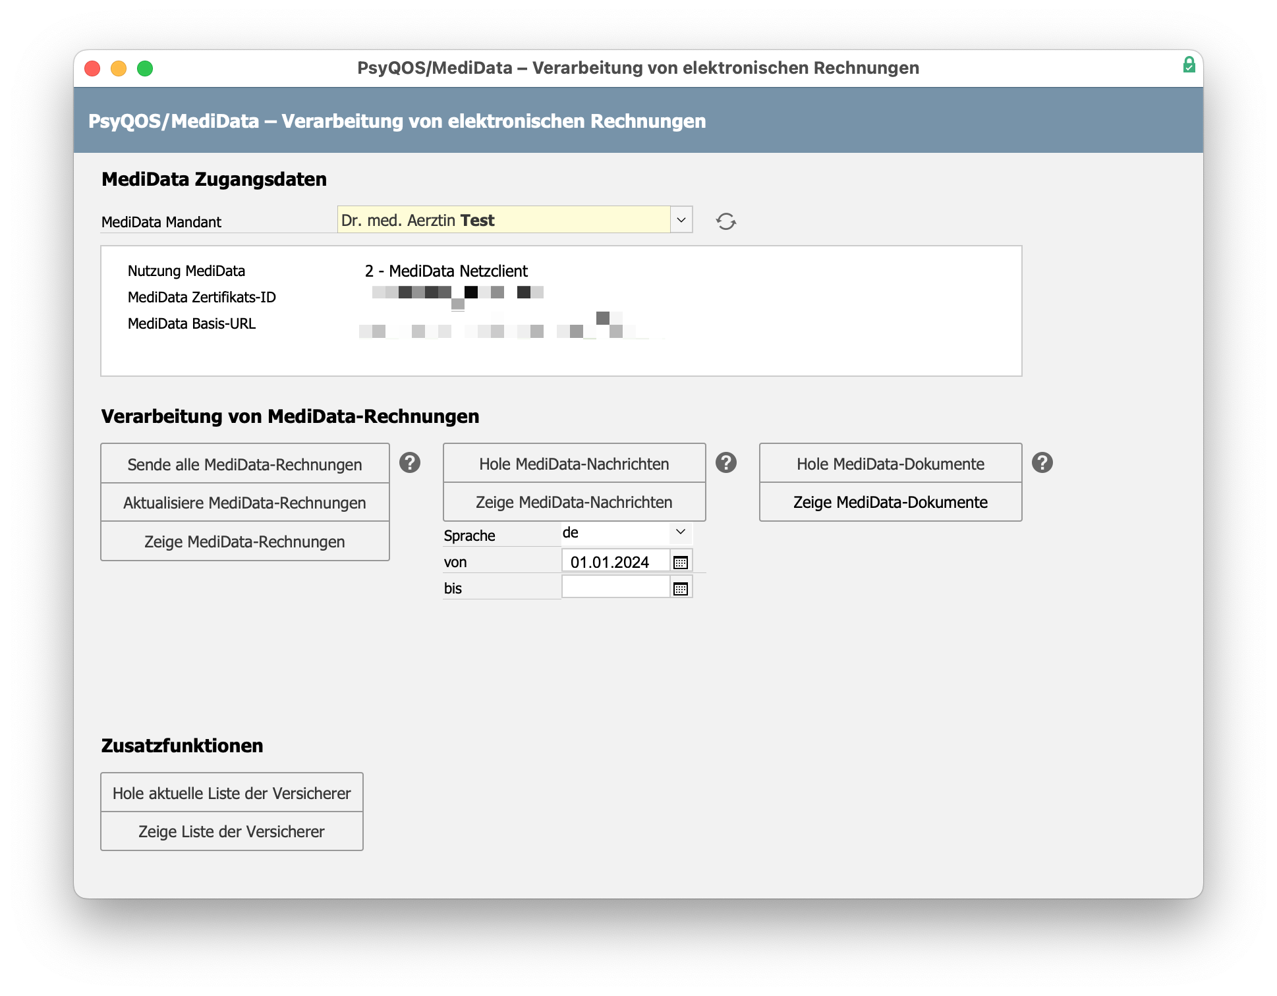Click Sende alle MediData-Rechnungen button
1277x996 pixels.
click(244, 464)
